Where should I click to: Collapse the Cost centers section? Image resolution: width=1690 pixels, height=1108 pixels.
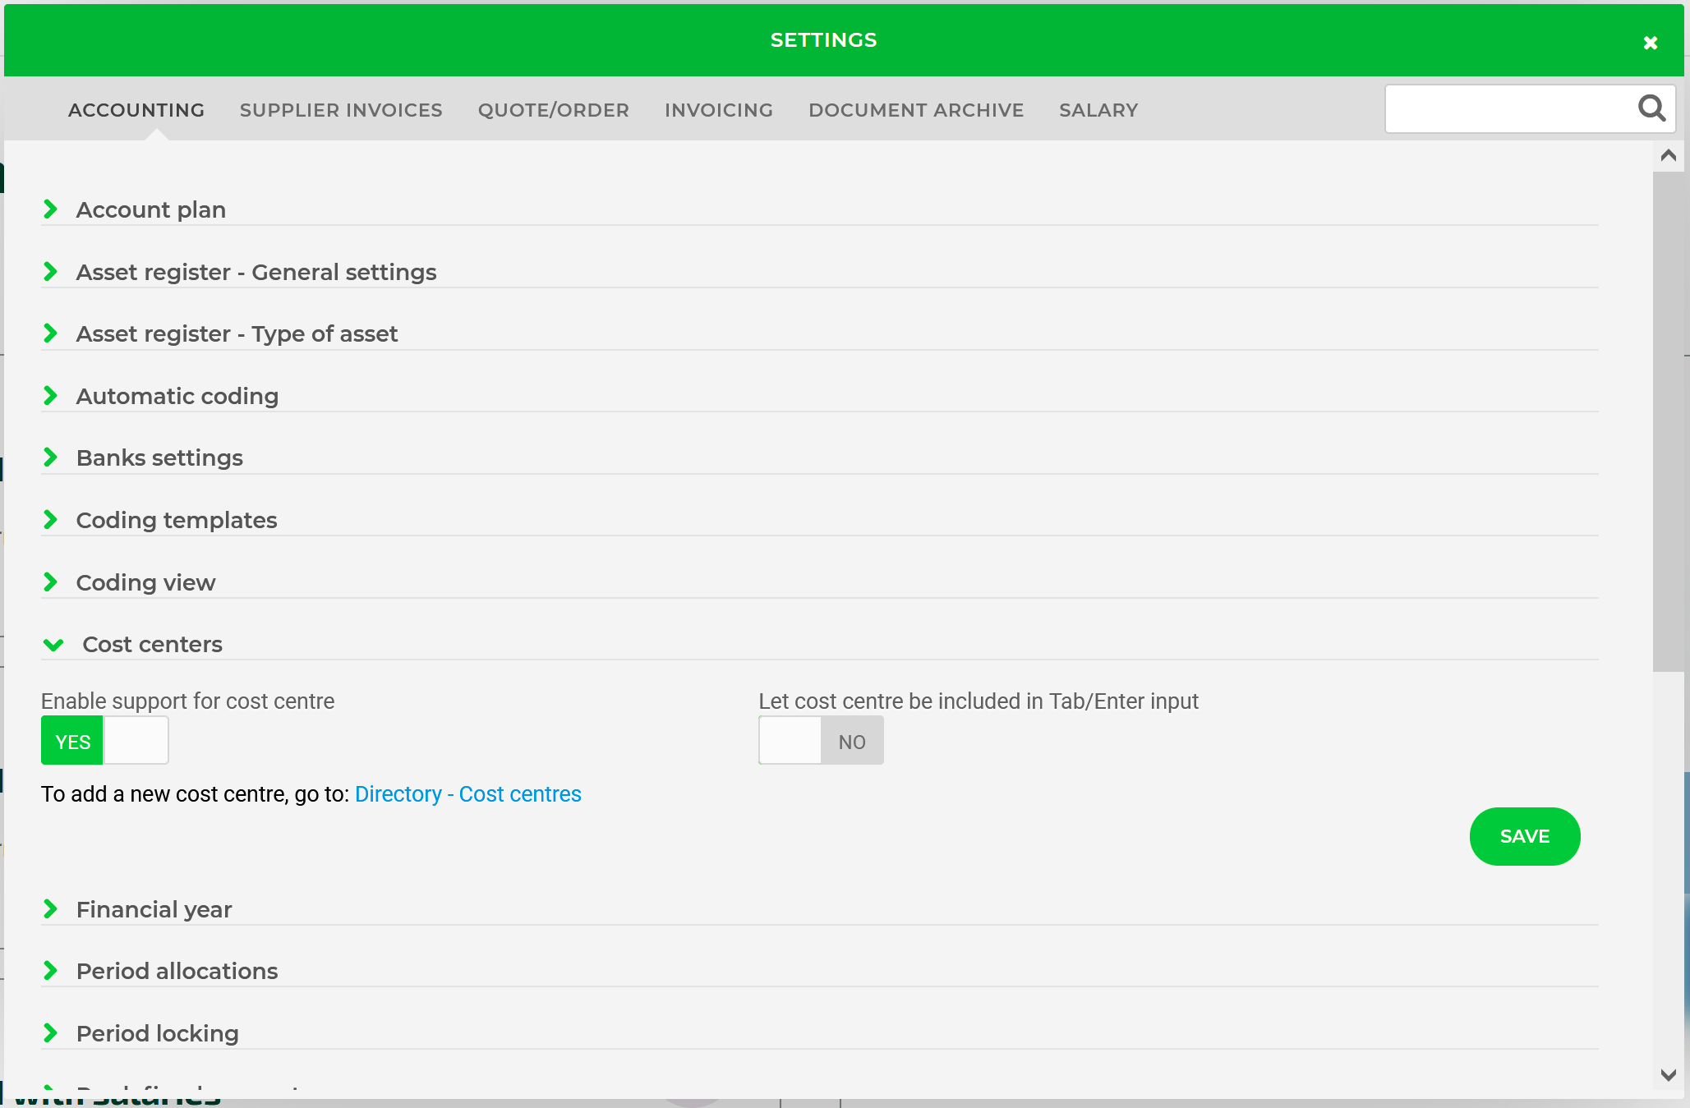tap(53, 645)
